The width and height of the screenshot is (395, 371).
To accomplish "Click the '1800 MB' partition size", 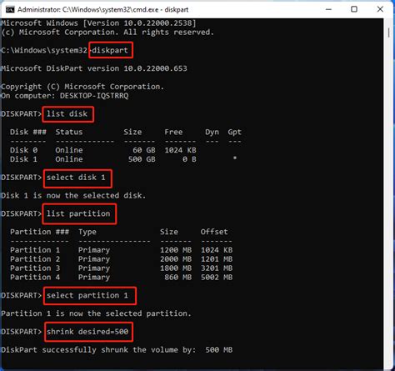I will click(x=176, y=268).
